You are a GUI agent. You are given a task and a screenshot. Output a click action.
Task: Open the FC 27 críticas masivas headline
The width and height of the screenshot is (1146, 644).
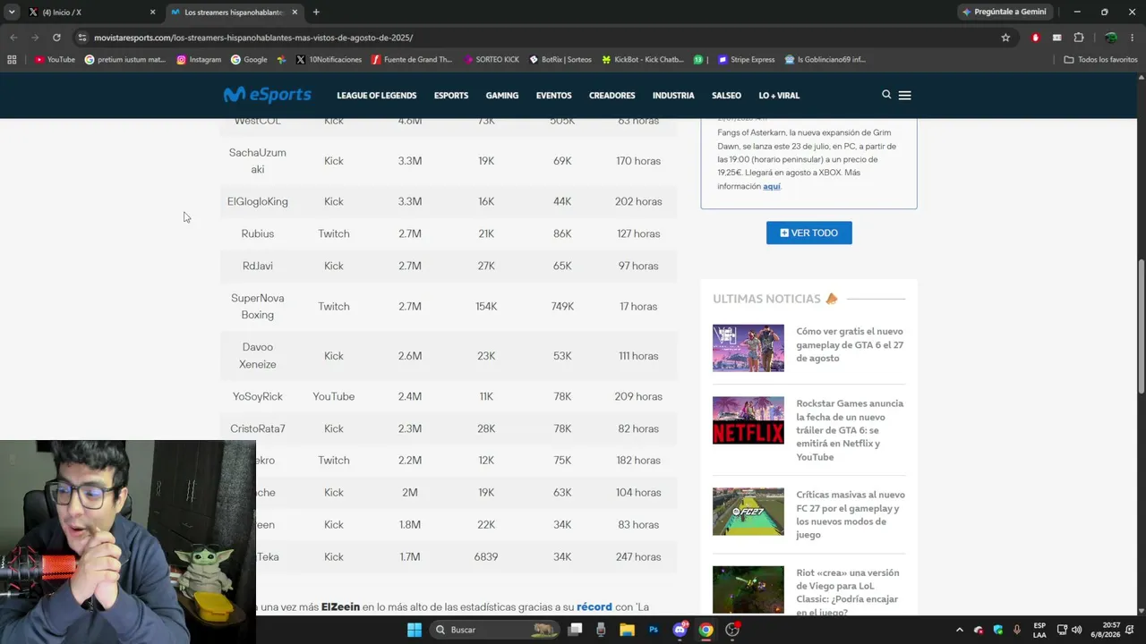point(851,514)
